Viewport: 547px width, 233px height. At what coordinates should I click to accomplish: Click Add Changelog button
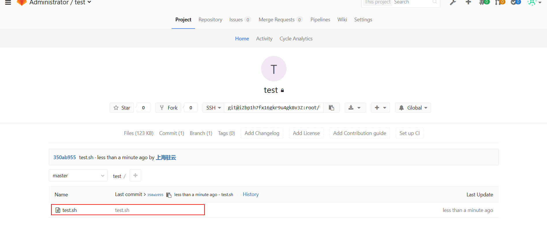click(x=262, y=133)
